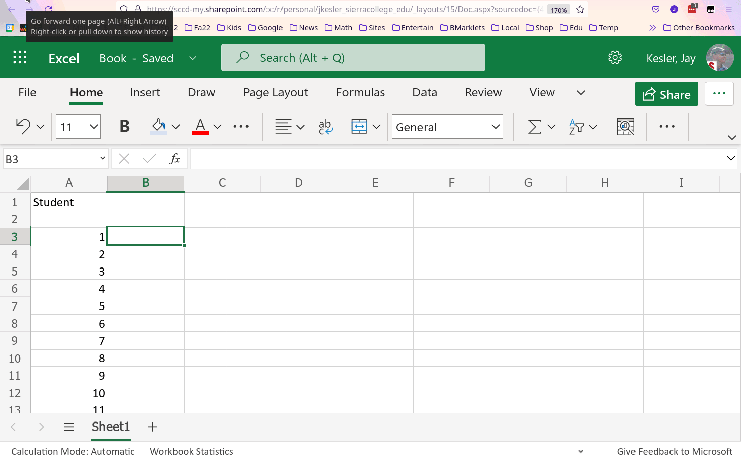Expand the alignment dropdown arrow
This screenshot has width=741, height=460.
[x=300, y=127]
